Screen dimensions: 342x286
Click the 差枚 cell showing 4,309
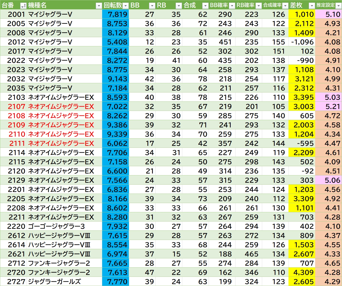pyautogui.click(x=302, y=272)
